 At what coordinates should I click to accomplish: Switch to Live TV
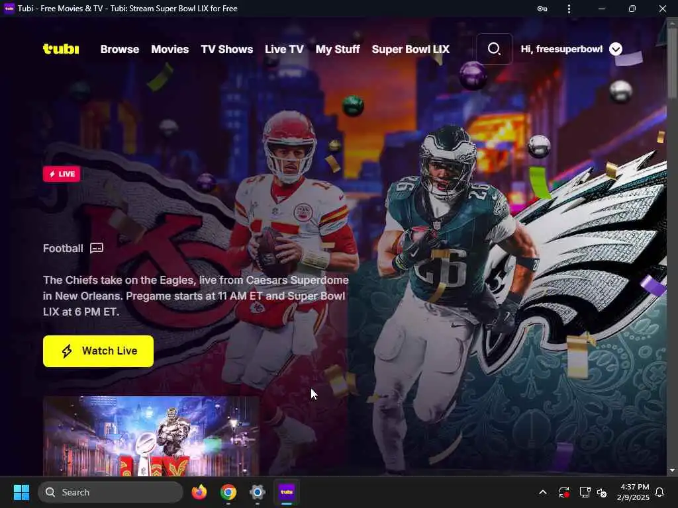pos(284,49)
